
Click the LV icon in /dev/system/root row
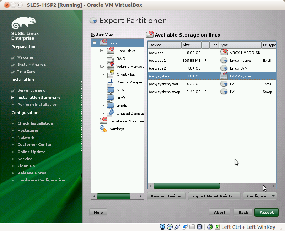[224, 84]
